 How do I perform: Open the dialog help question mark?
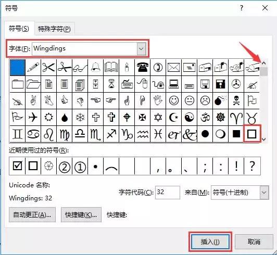[242, 8]
